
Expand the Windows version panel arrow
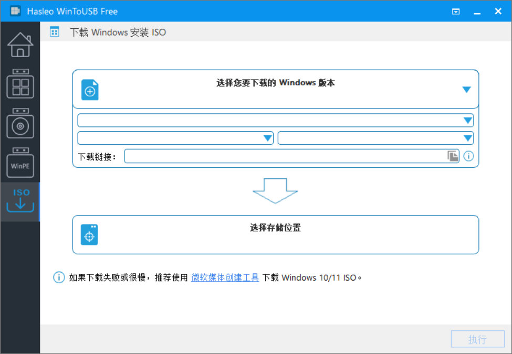(x=467, y=89)
